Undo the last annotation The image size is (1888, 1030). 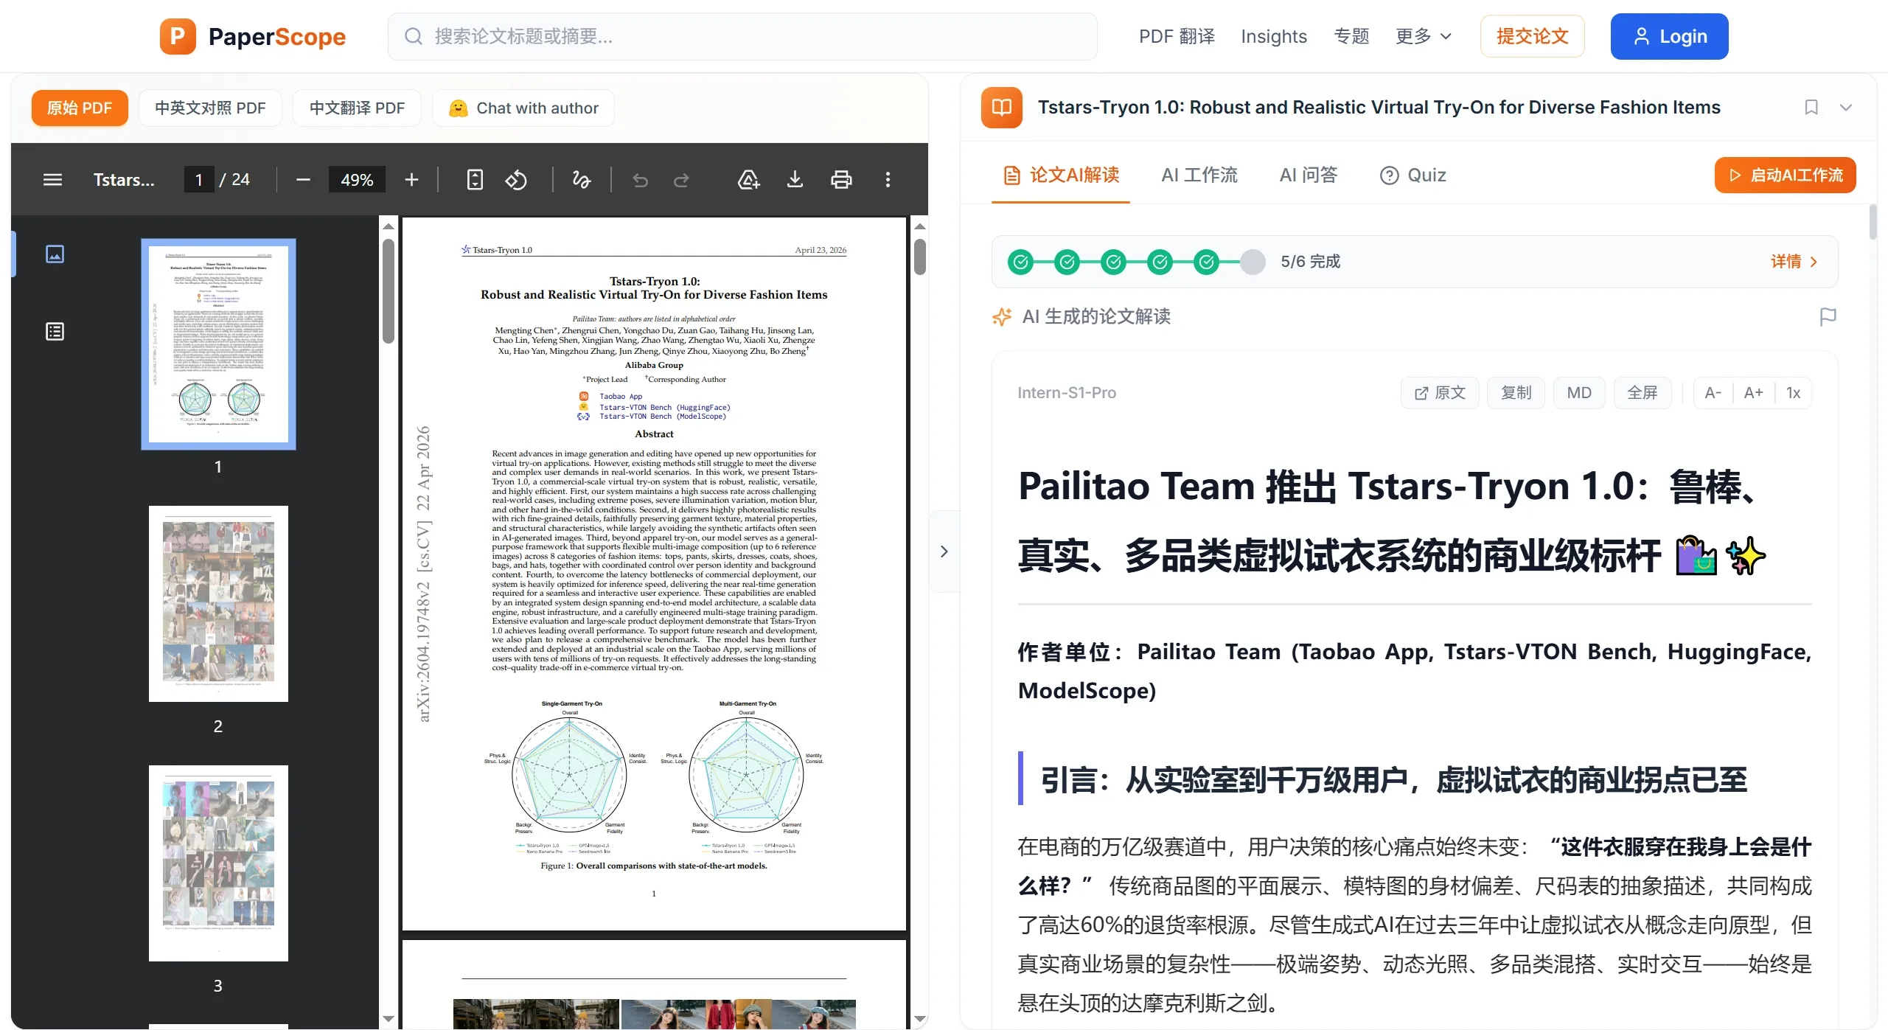[640, 179]
